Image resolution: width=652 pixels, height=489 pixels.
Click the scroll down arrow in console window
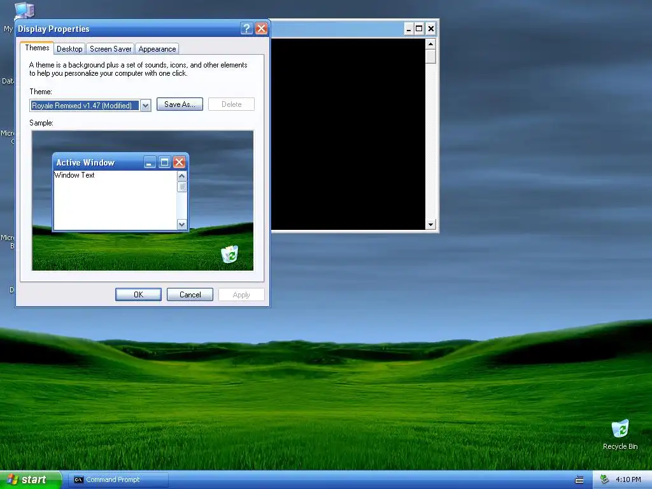pos(431,225)
